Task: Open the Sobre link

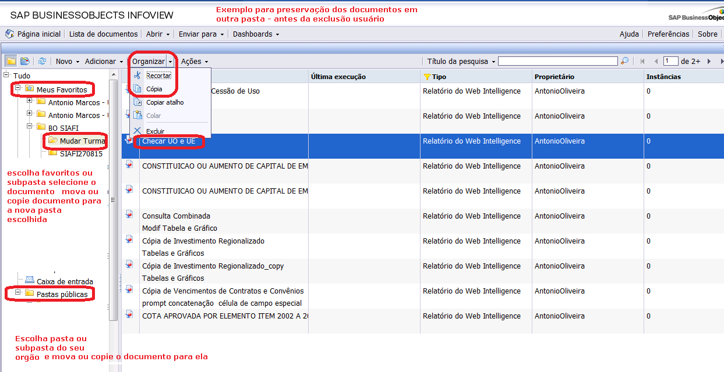Action: tap(708, 34)
